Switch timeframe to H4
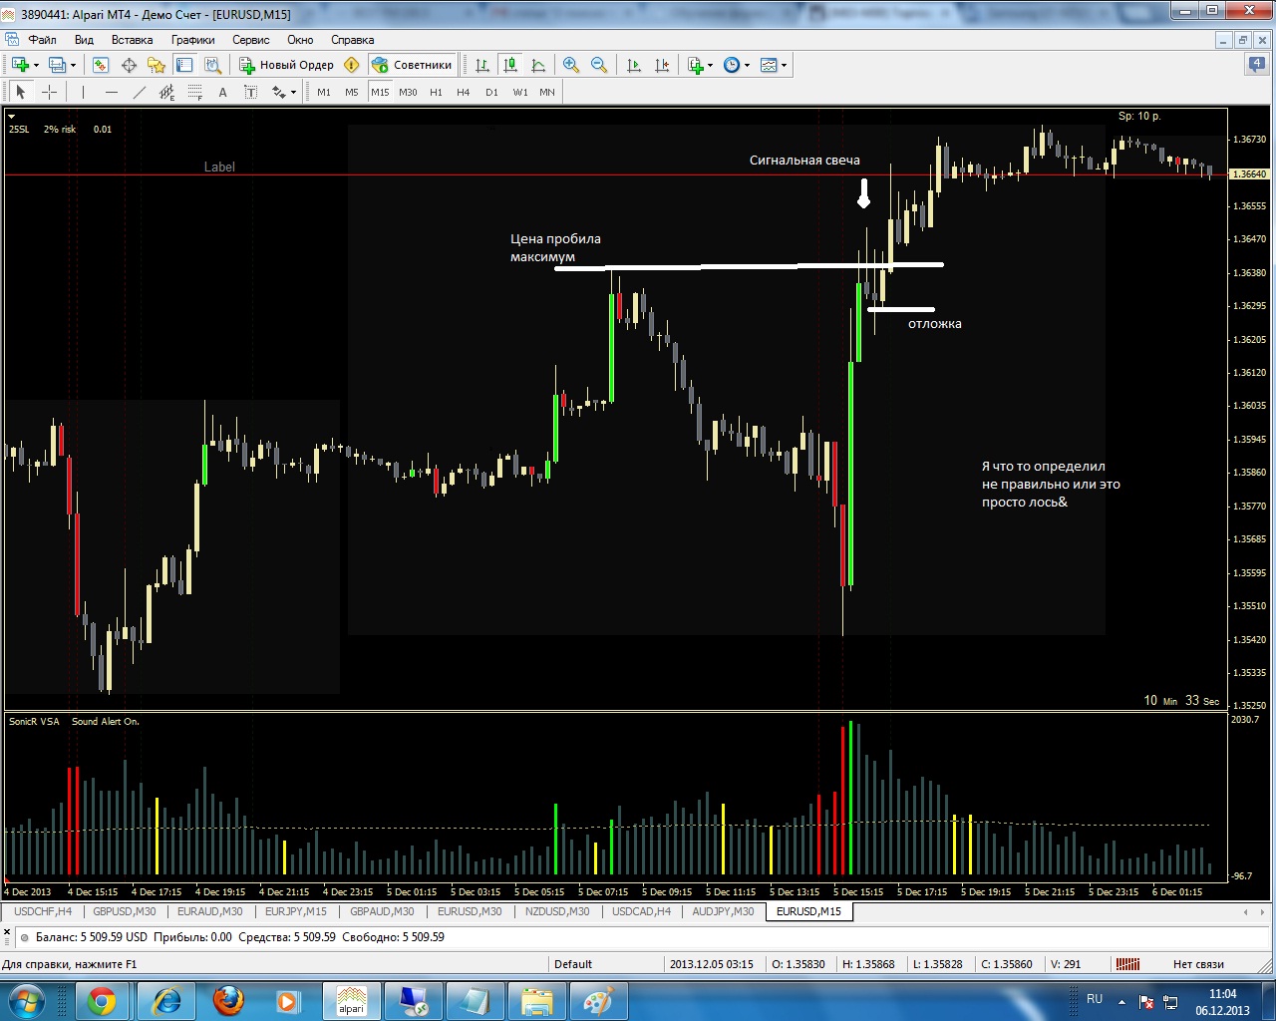Viewport: 1276px width, 1021px height. pyautogui.click(x=464, y=92)
